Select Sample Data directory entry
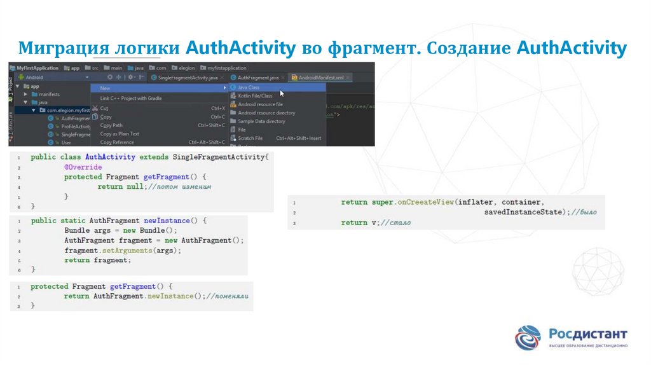The width and height of the screenshot is (651, 365). pos(277,121)
